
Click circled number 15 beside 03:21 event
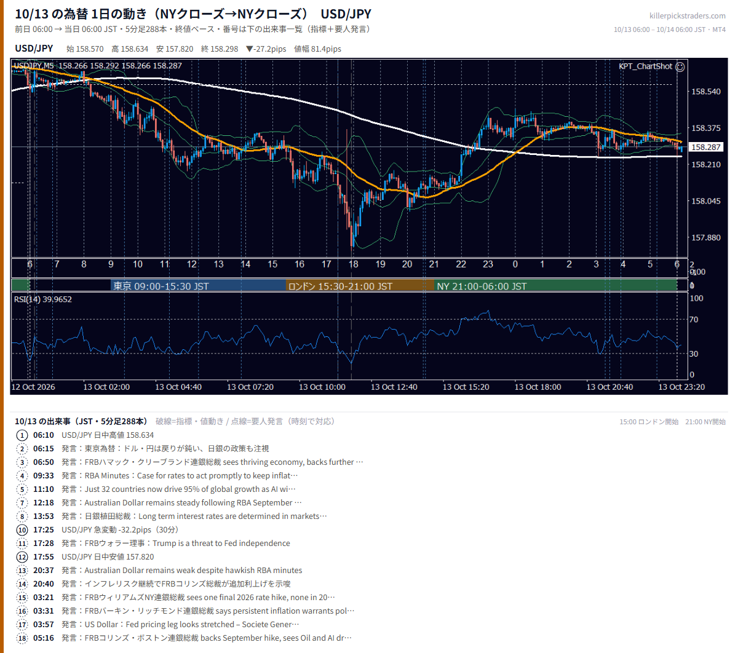22,598
